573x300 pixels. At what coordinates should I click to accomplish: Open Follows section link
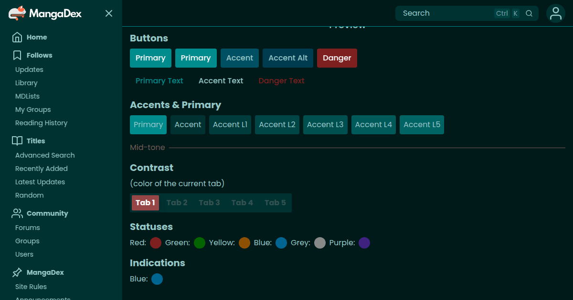(x=40, y=55)
